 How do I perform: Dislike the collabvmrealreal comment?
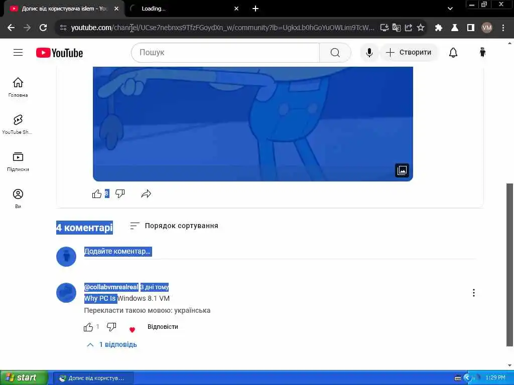pyautogui.click(x=111, y=327)
